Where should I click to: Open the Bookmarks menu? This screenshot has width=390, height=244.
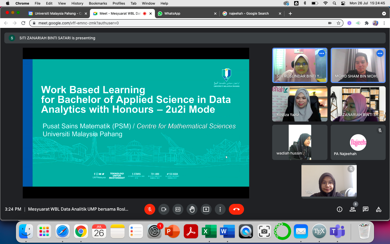(98, 3)
